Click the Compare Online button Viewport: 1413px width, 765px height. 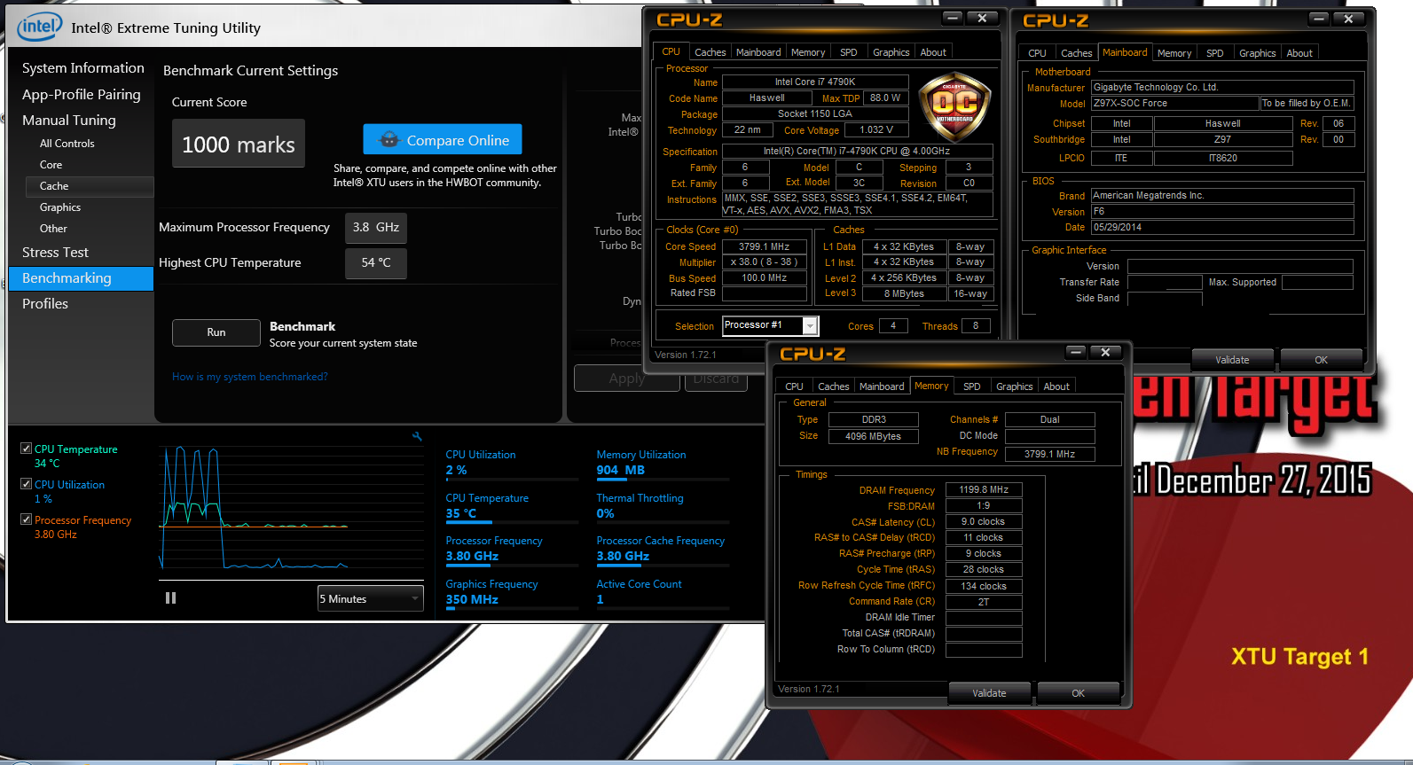pos(443,140)
